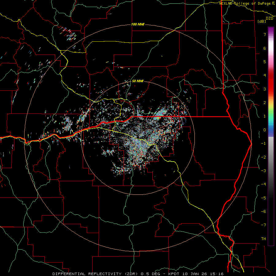Image resolution: width=276 pixels, height=276 pixels.
Task: Click the 4 dB label on color scale
Action: (265, 75)
